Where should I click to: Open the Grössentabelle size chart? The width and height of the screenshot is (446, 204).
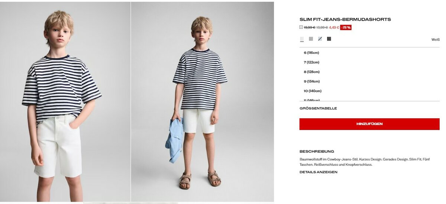pyautogui.click(x=318, y=109)
